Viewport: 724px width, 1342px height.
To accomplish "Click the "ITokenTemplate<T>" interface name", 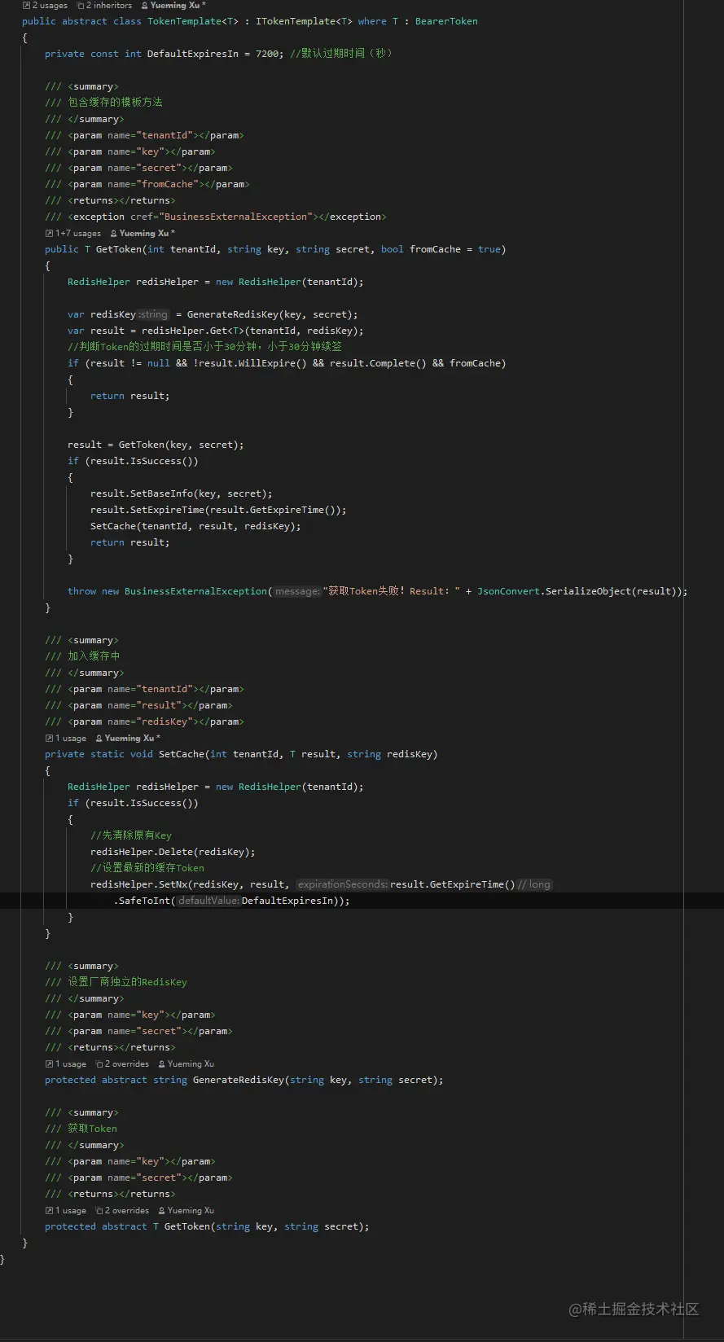I will [x=304, y=21].
